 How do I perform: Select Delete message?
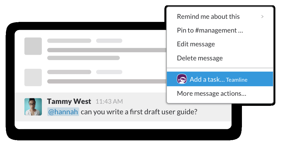200,58
